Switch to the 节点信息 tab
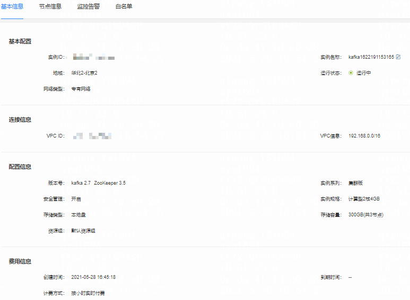 point(50,7)
